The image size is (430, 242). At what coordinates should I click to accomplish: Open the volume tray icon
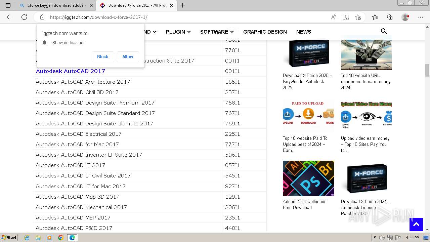[382, 238]
